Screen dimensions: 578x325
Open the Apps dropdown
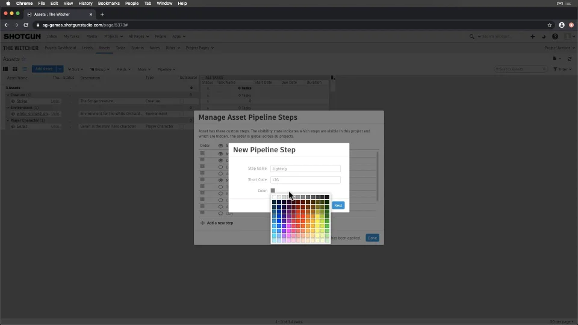(x=179, y=37)
